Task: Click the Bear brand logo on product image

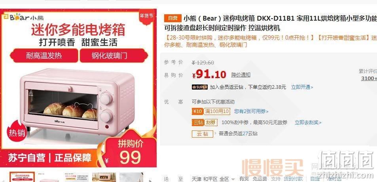Action: pyautogui.click(x=23, y=17)
